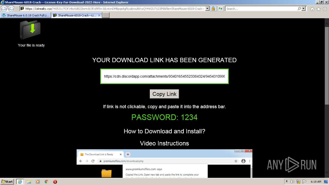Click the security lock icon
This screenshot has height=185, width=329.
coord(213,9)
